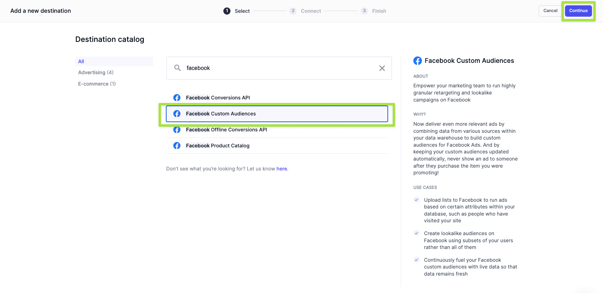Click the Facebook Custom Audiences row icon
603x293 pixels.
pos(177,114)
